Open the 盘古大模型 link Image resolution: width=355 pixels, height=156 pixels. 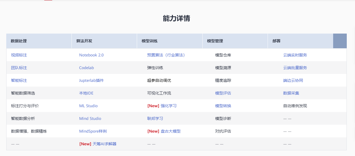point(171,131)
